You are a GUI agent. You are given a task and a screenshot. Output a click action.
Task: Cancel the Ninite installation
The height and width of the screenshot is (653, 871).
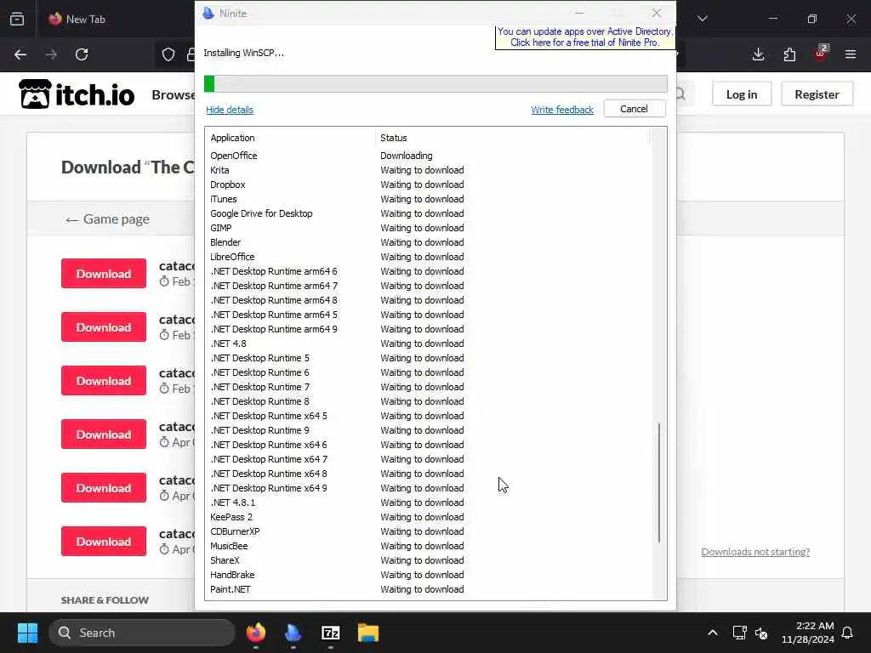635,109
